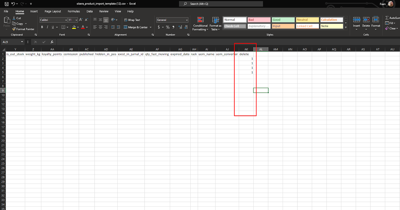Screen dimensions: 400x210
Task: Open the Format as Table gallery
Action: (x=215, y=24)
